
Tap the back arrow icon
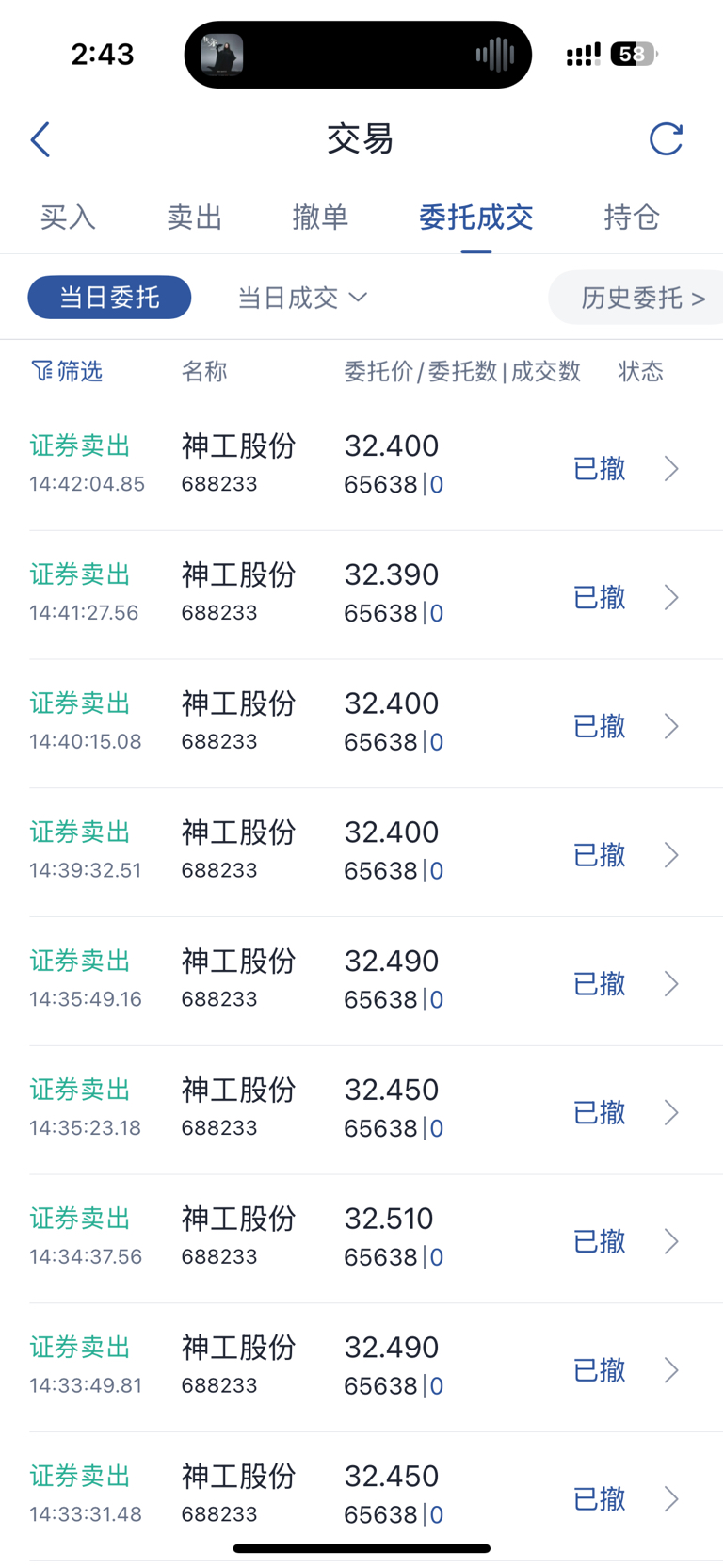(x=40, y=139)
